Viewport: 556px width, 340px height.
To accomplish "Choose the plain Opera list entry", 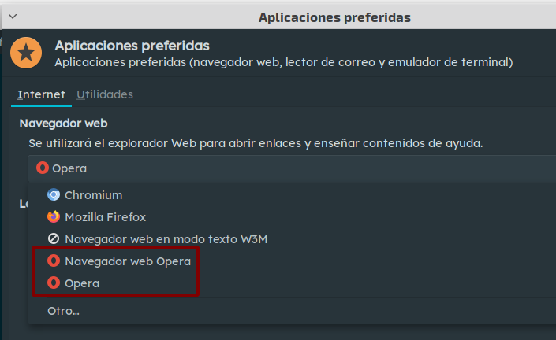I will [82, 283].
